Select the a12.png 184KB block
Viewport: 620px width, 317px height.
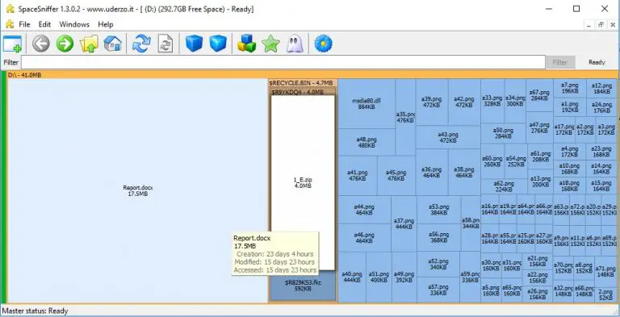point(602,88)
